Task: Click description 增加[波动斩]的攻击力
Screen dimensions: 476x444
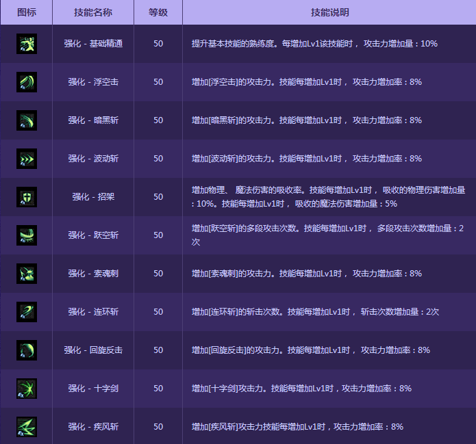Action: [307, 159]
